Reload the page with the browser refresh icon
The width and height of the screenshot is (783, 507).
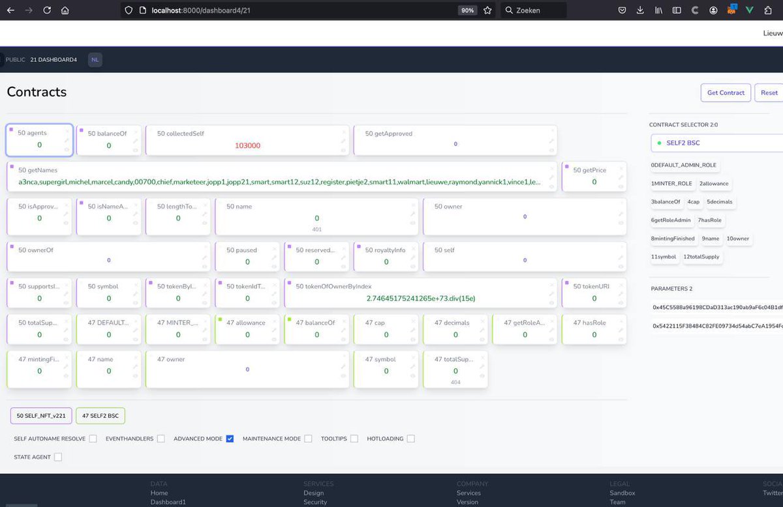click(x=47, y=10)
